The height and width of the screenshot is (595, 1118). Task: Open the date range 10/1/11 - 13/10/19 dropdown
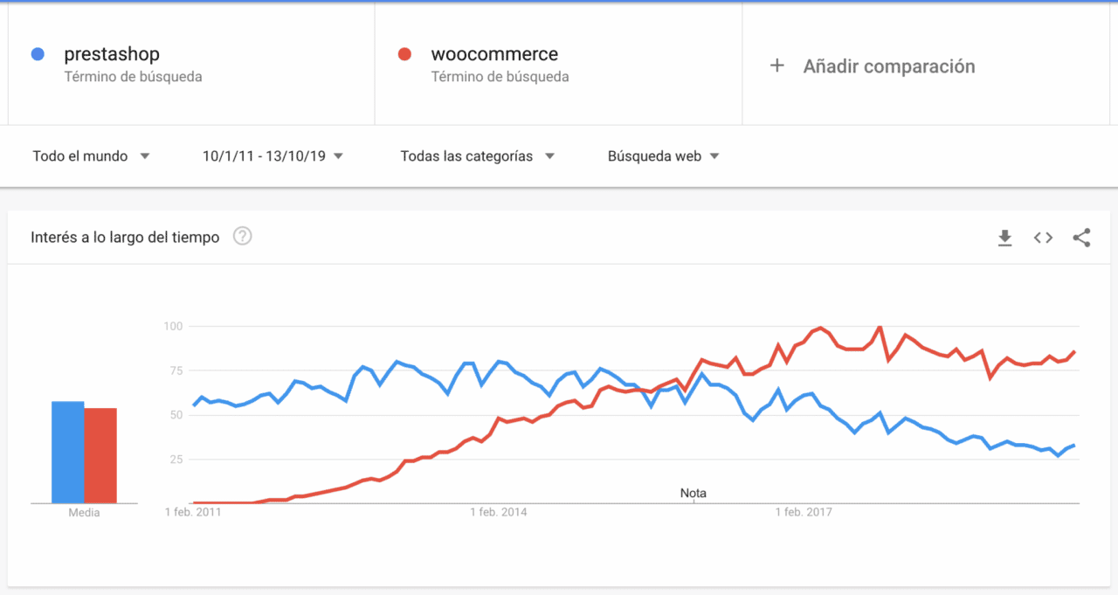pyautogui.click(x=273, y=156)
